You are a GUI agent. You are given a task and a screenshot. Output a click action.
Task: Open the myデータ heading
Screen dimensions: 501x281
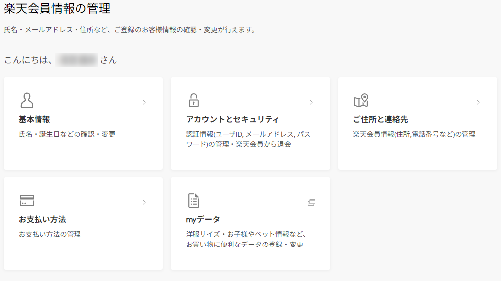pyautogui.click(x=203, y=219)
